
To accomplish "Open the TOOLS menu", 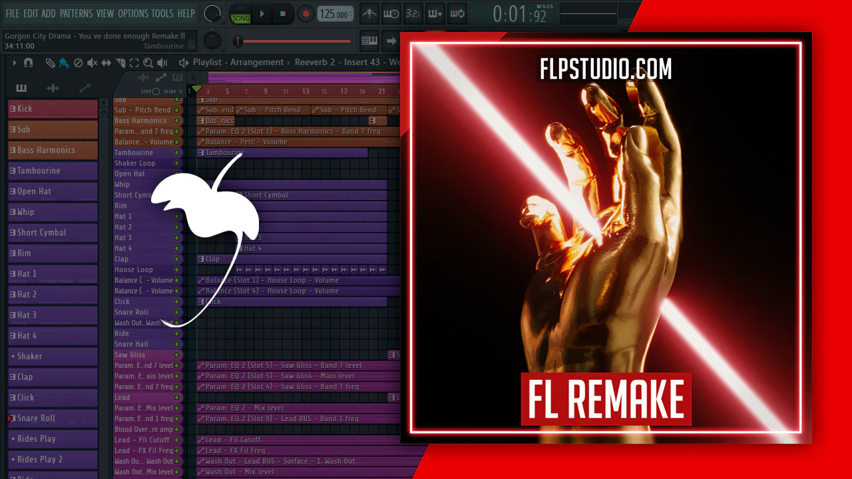I will coord(162,13).
